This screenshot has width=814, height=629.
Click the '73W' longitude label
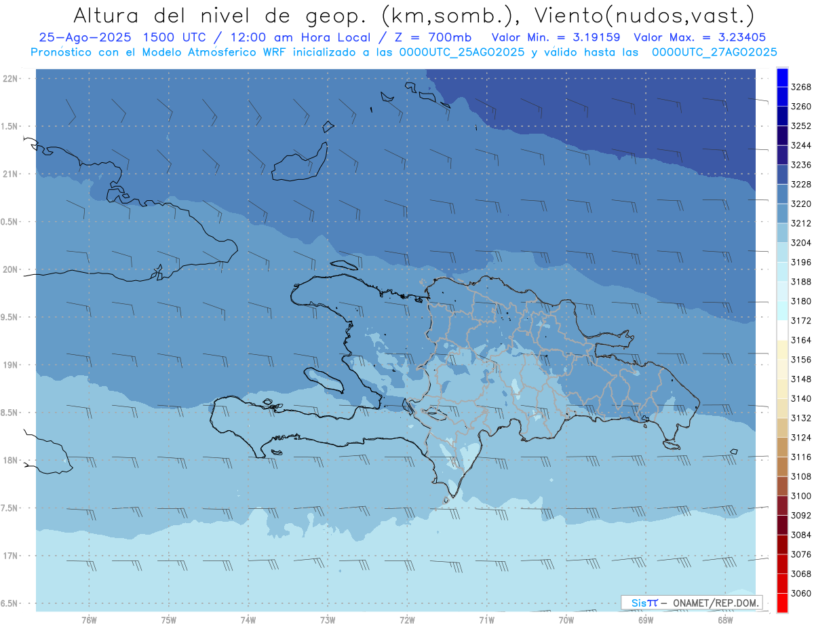[328, 620]
